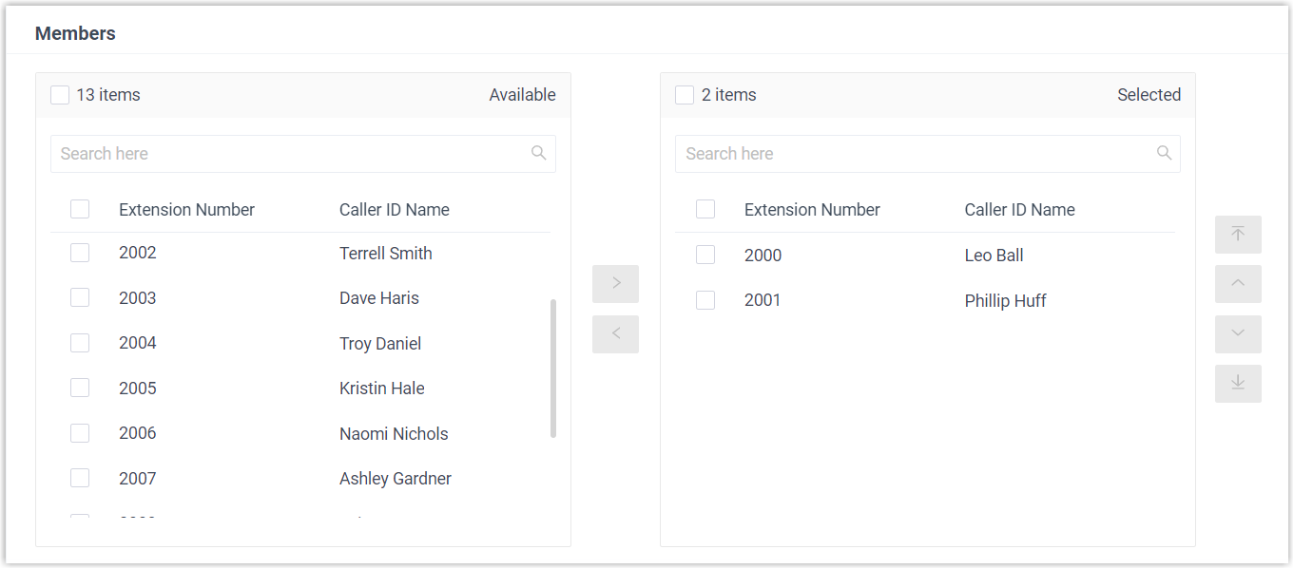
Task: Click the left arrow to move members back to Available
Action: point(615,333)
